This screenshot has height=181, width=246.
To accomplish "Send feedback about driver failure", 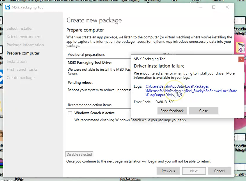I will [172, 111].
